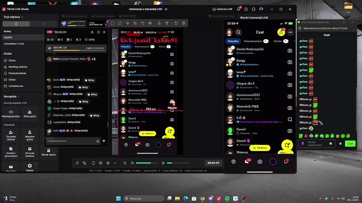Open Ankieta i głosowanie tool
This screenshot has width=362, height=203.
pos(11,152)
